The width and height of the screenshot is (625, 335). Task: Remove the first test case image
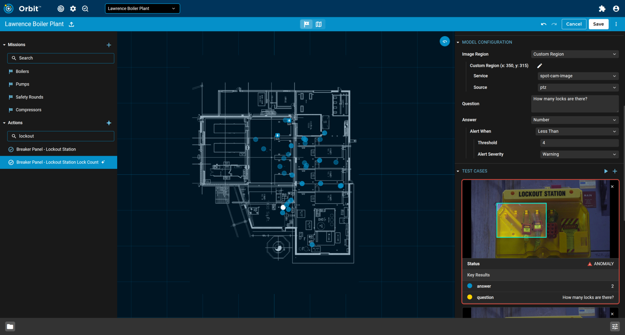[612, 187]
